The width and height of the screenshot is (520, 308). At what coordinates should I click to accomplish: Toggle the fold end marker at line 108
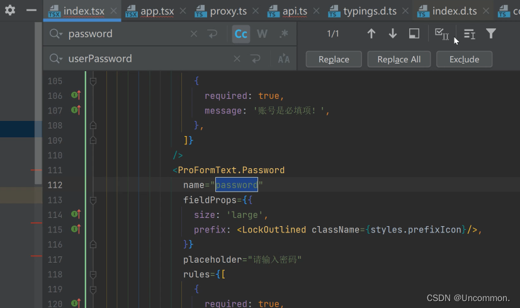93,125
